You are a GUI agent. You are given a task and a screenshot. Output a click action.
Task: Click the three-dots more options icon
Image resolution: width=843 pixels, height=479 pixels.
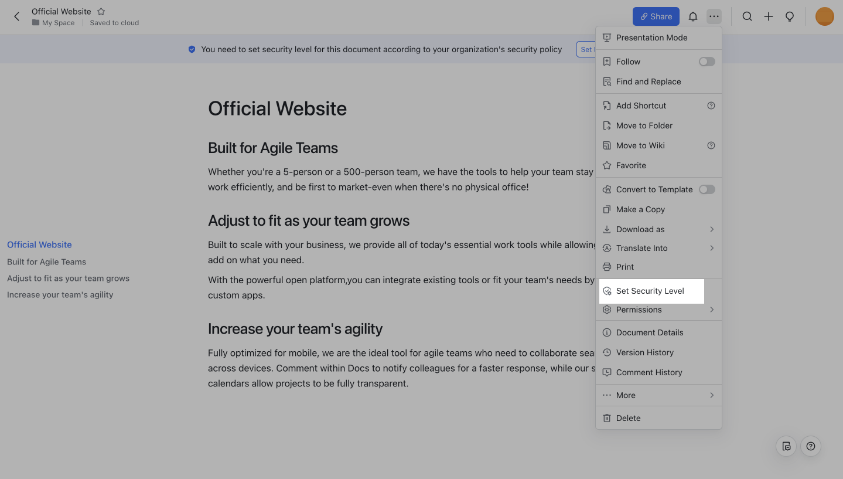click(714, 16)
